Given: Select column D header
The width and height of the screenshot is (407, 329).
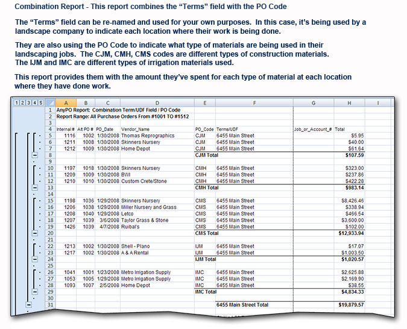Looking at the screenshot, I should (x=157, y=103).
